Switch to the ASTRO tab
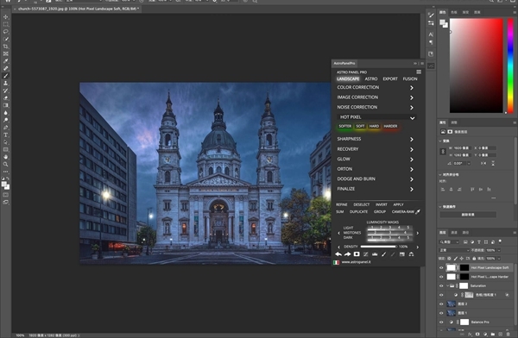This screenshot has width=518, height=338. point(371,78)
